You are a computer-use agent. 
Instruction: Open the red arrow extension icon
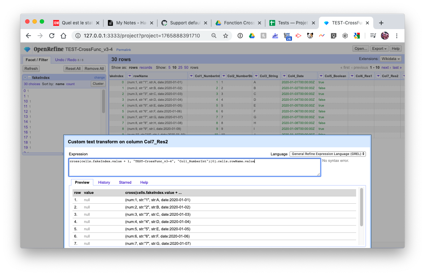(x=299, y=36)
